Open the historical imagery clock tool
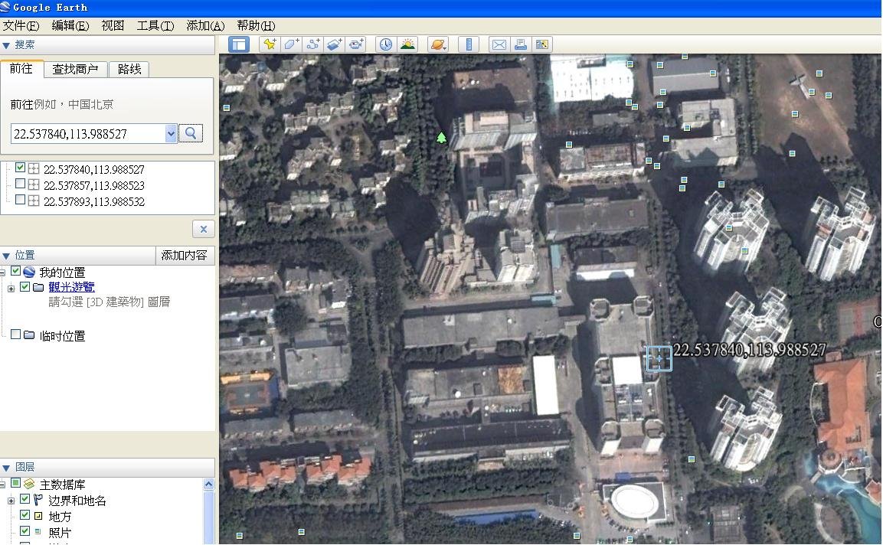 (385, 44)
